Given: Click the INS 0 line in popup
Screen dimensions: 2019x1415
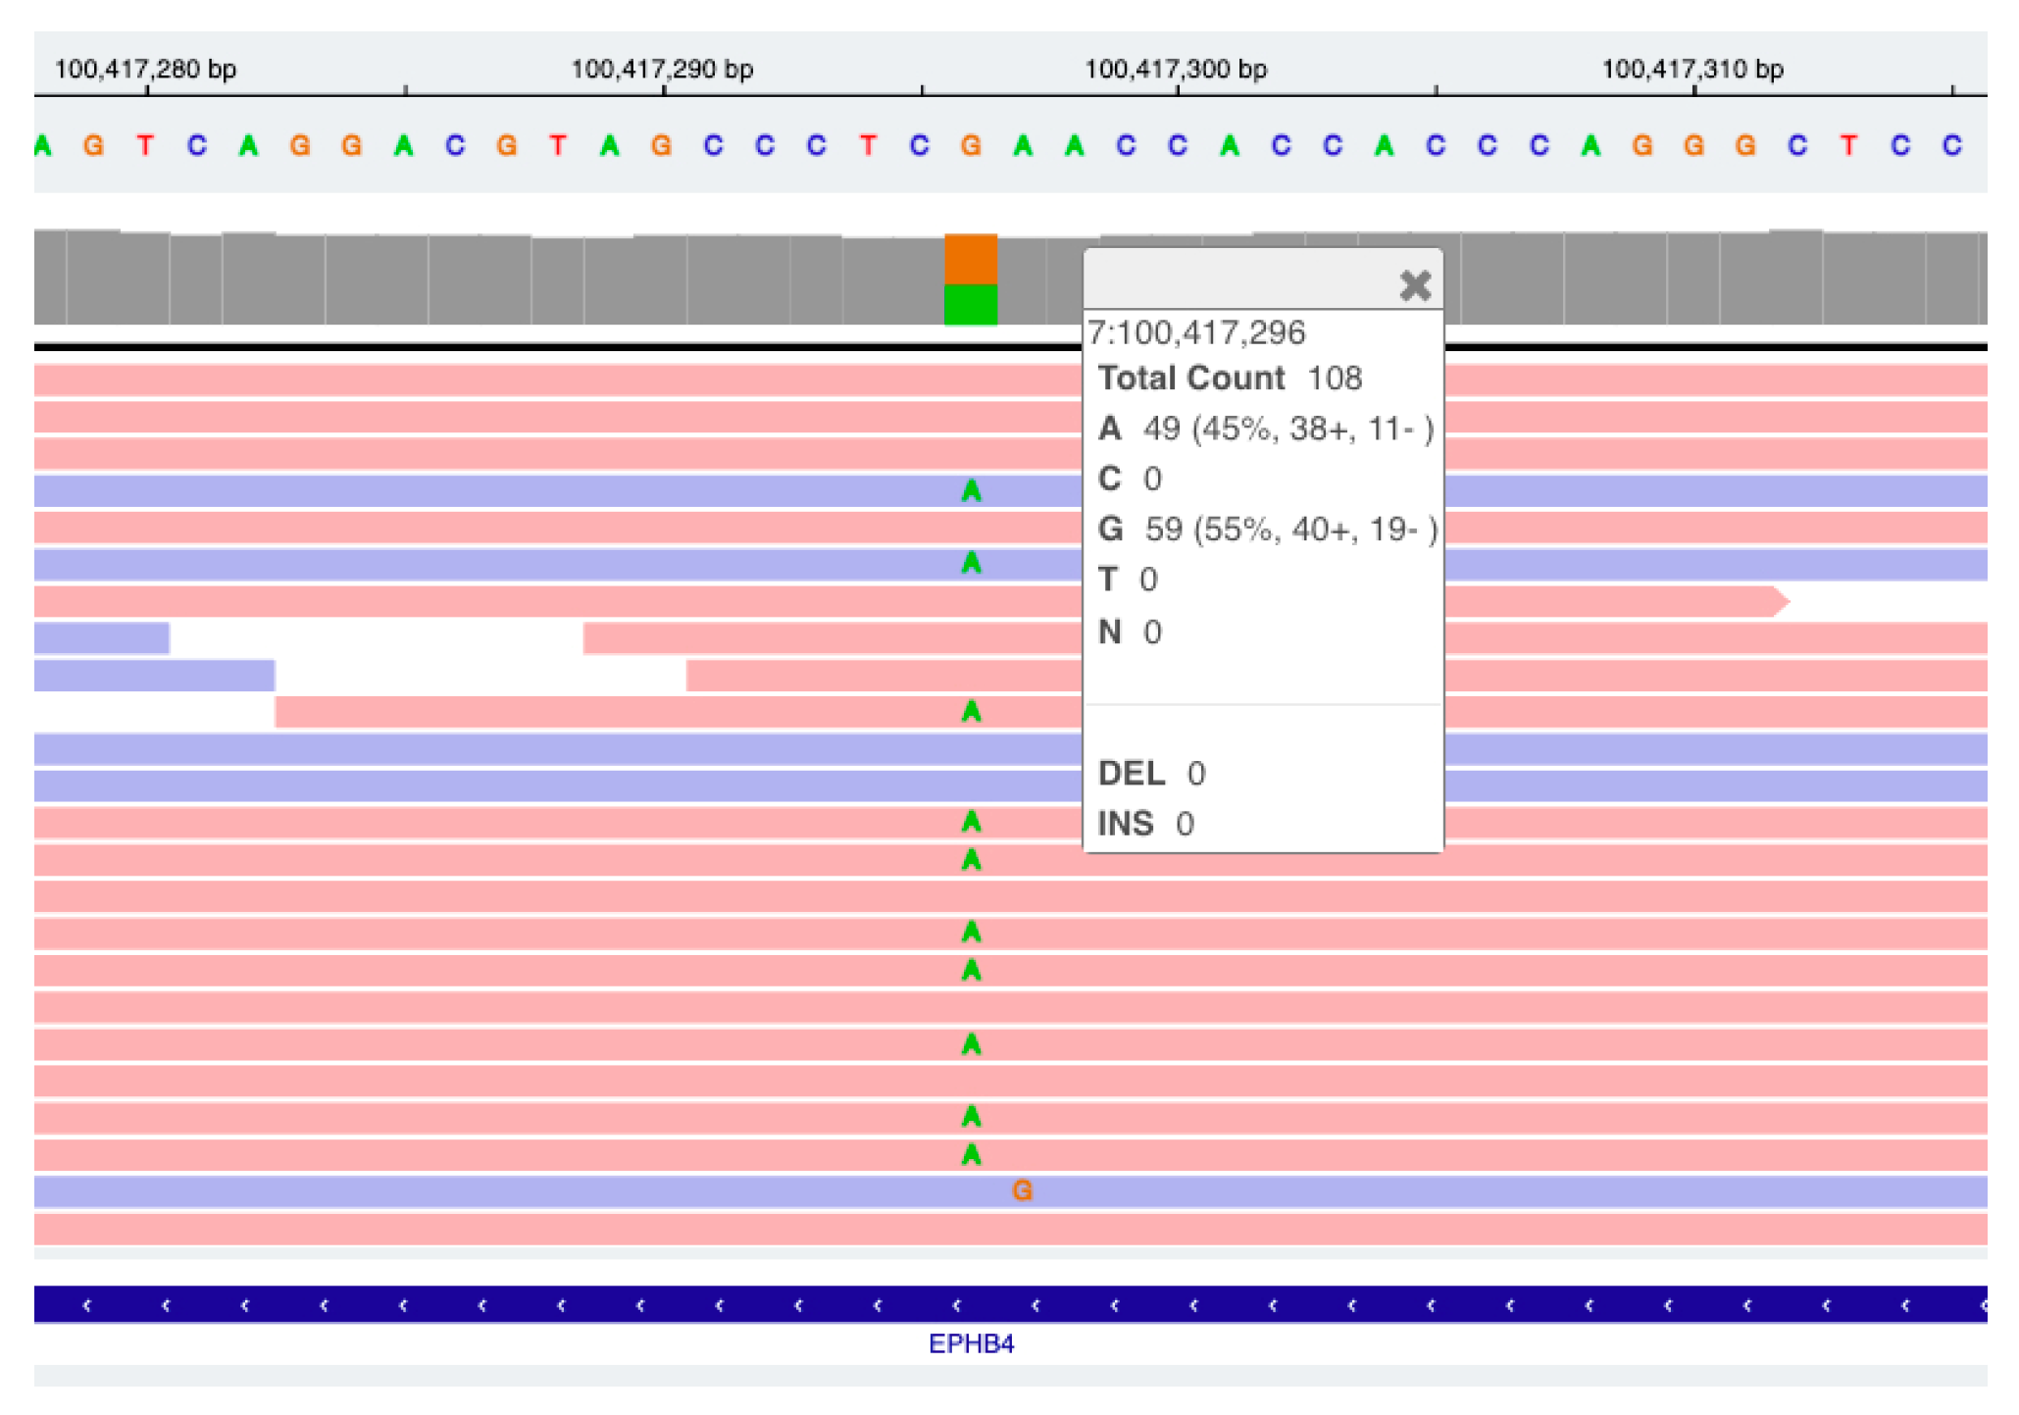Looking at the screenshot, I should tap(1145, 824).
